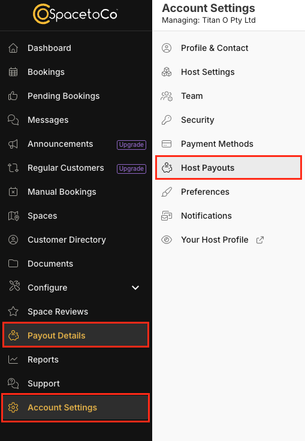Select the Security key icon
This screenshot has width=305, height=441.
pos(167,120)
